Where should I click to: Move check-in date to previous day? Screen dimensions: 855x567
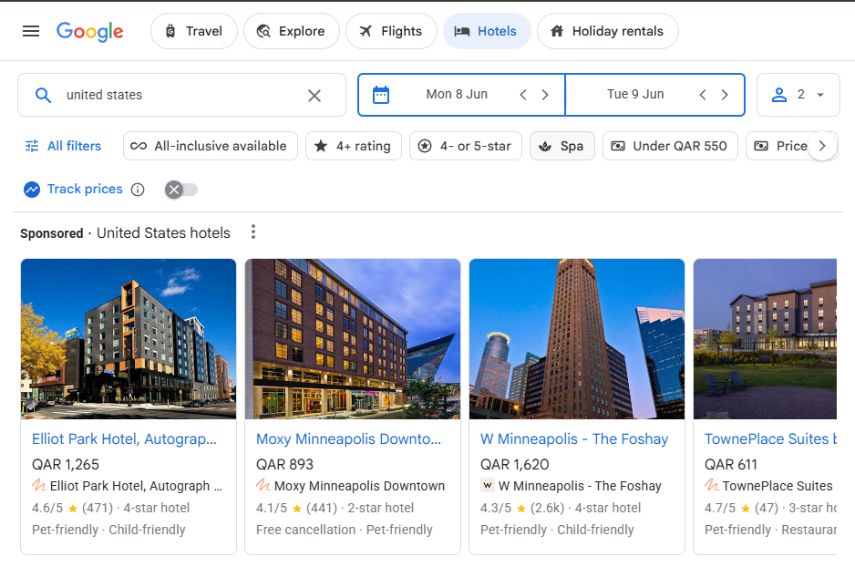(523, 95)
